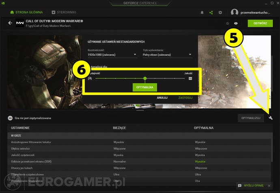Click the feedback chat bubble icon

(x=240, y=186)
